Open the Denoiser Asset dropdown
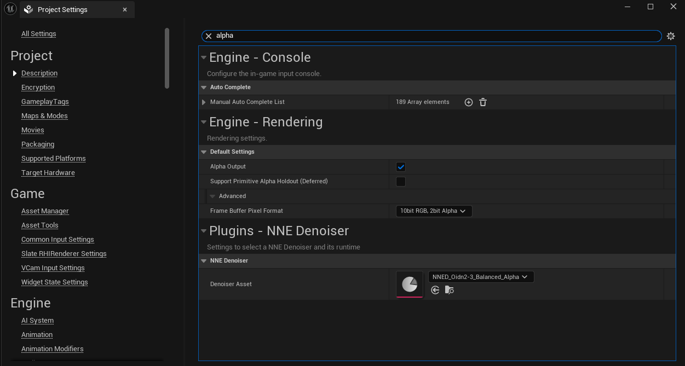The width and height of the screenshot is (685, 366). [x=480, y=277]
